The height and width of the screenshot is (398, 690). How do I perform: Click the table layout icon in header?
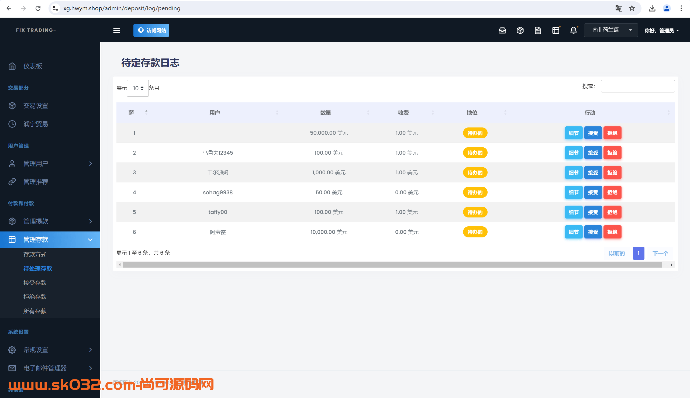point(556,30)
